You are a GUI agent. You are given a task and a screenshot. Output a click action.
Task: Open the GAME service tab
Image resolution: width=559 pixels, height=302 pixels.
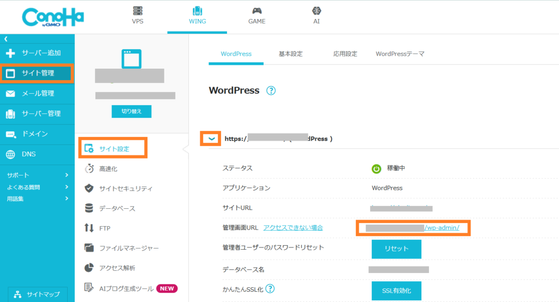point(257,16)
